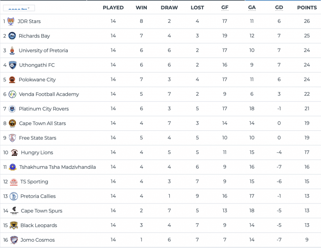Viewport: 321px width, 248px height.
Task: Select the Free State Stars team name
Action: pyautogui.click(x=38, y=138)
